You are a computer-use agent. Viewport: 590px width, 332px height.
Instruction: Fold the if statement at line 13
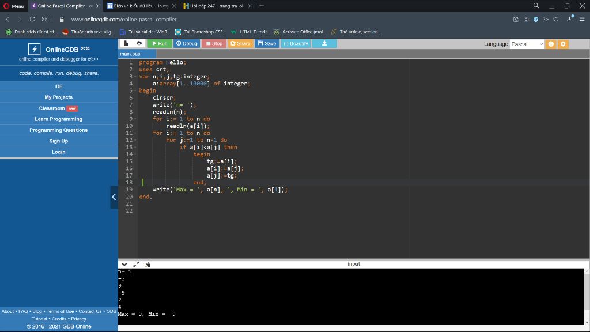pyautogui.click(x=135, y=147)
